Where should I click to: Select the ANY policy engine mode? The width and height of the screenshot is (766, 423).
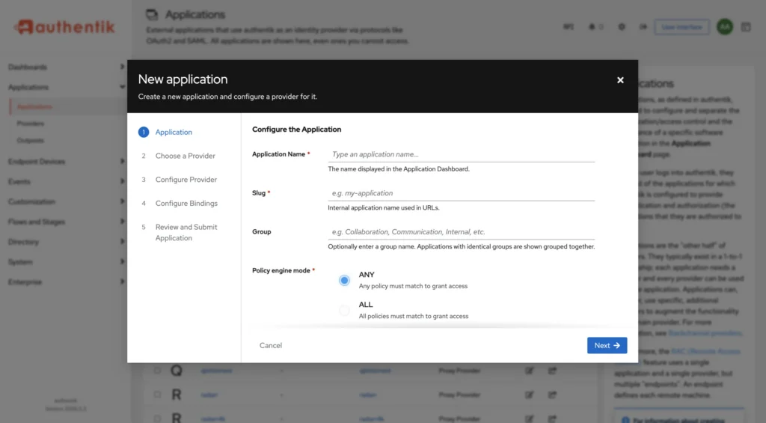(344, 280)
